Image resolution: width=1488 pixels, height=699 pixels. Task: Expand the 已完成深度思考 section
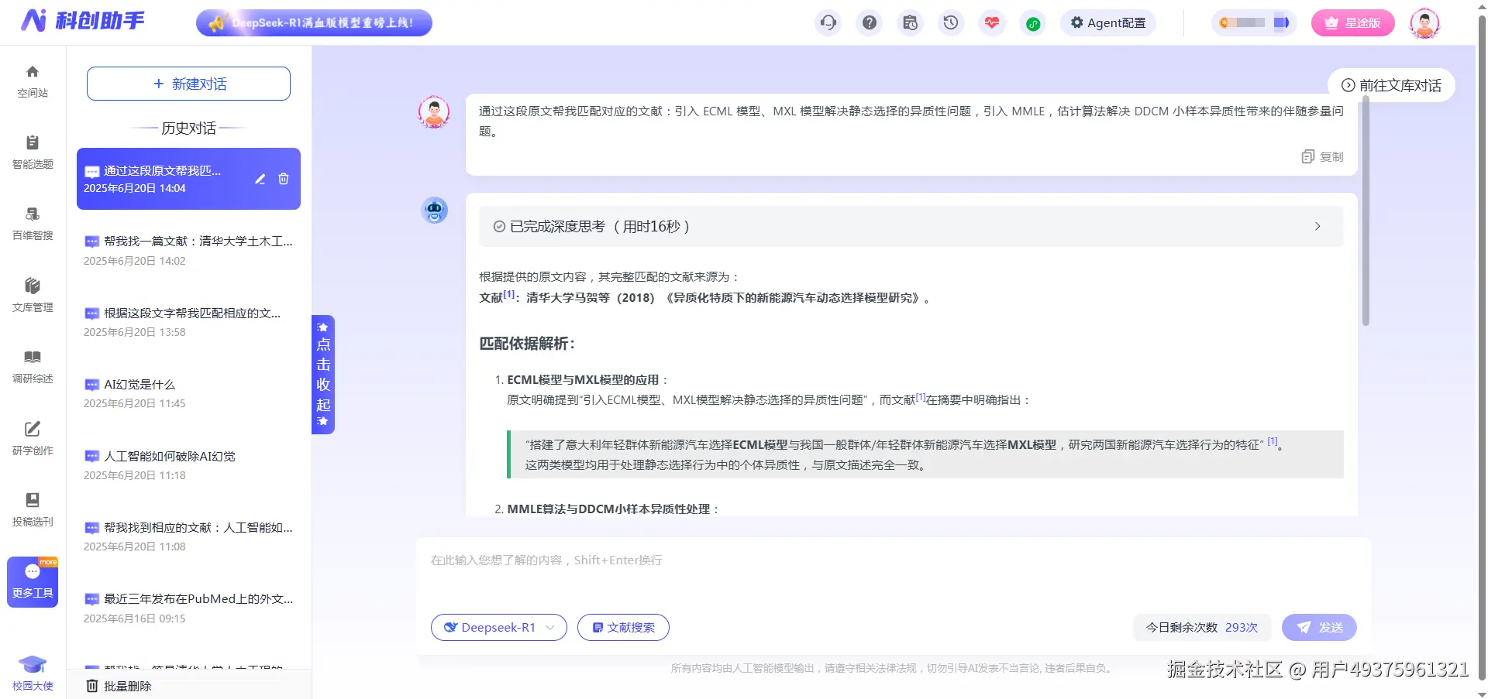[x=911, y=226]
